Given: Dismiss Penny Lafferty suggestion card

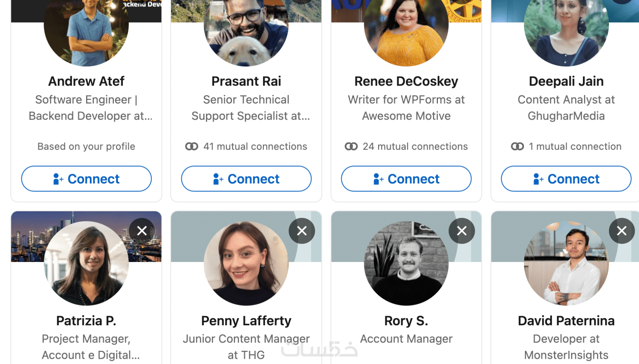Looking at the screenshot, I should [x=302, y=231].
